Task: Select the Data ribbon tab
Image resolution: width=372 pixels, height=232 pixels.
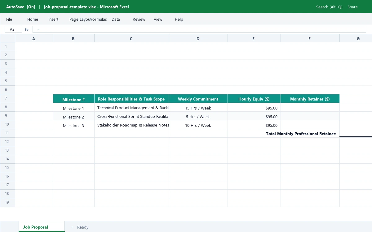Action: (x=116, y=19)
